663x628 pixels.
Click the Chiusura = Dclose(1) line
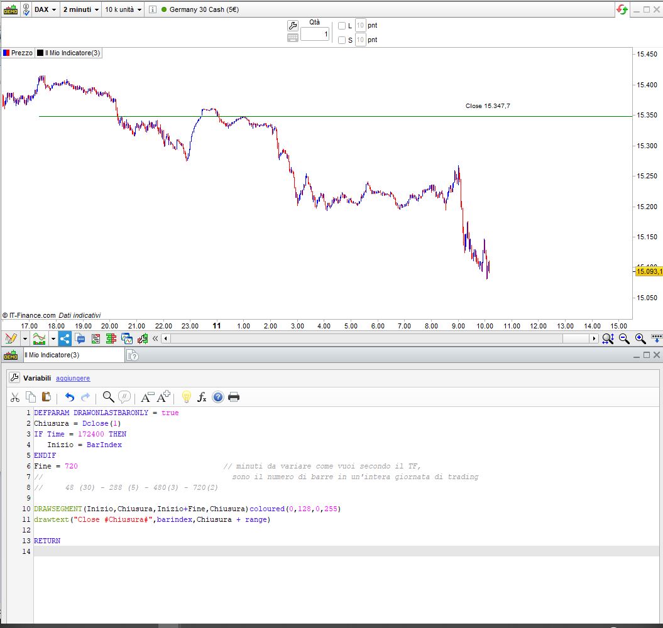point(77,423)
